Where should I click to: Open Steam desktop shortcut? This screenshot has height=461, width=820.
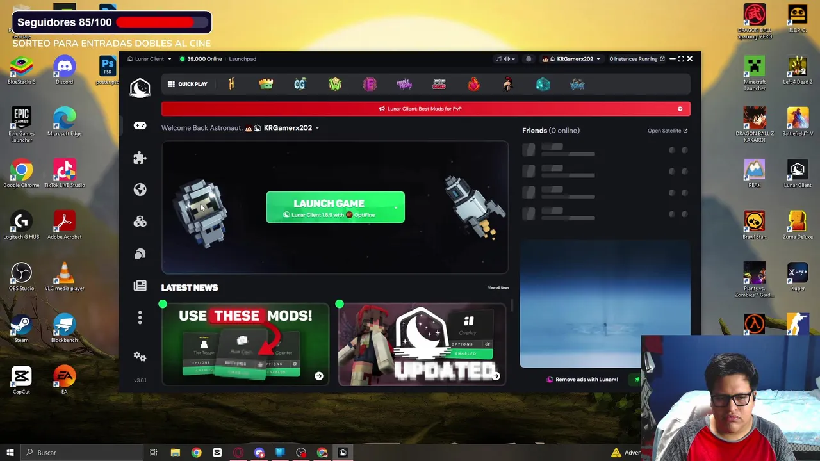21,328
